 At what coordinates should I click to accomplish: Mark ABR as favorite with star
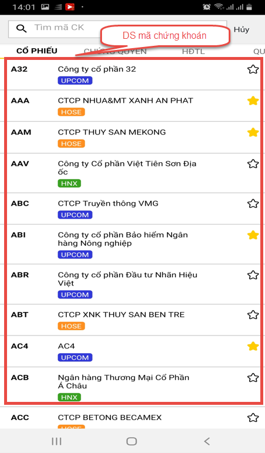253,275
